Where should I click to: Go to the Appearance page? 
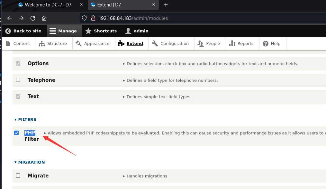(x=97, y=44)
